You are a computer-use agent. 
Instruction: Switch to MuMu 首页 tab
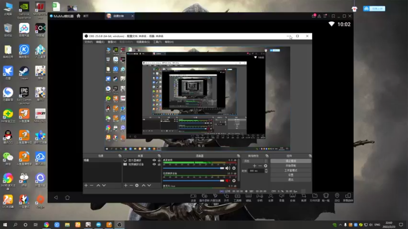(x=86, y=16)
